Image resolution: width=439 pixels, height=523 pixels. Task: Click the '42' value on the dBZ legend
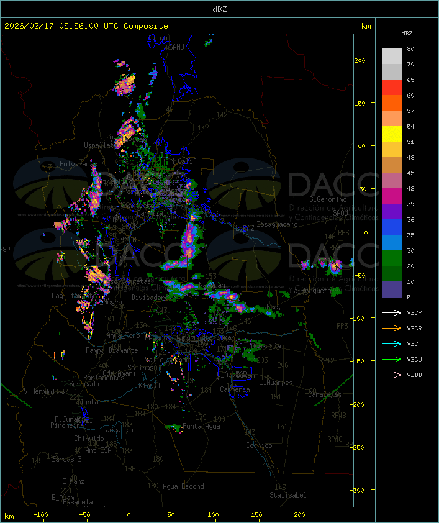tap(410, 188)
